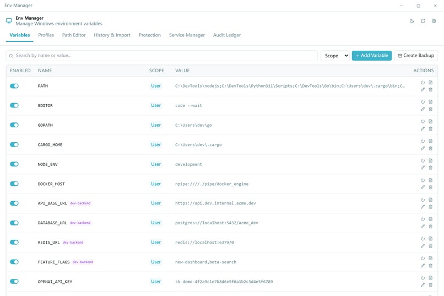The image size is (444, 296).
Task: Edit REDIS_URL variable with pencil icon
Action: 423,246
